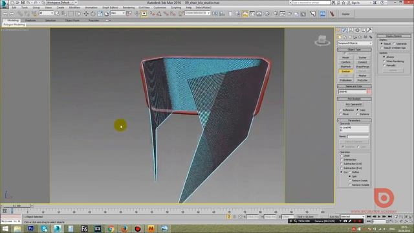Select Manually update option
This screenshot has width=414, height=233.
tap(384, 65)
